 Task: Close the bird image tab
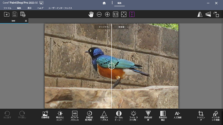pyautogui.click(x=26, y=21)
